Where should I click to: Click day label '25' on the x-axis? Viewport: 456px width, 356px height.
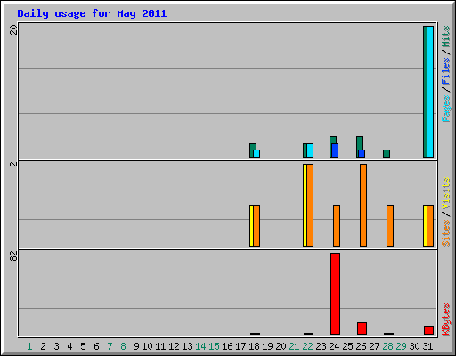pyautogui.click(x=347, y=346)
